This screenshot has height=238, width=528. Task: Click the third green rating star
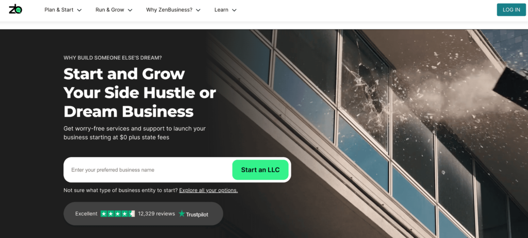tap(118, 213)
